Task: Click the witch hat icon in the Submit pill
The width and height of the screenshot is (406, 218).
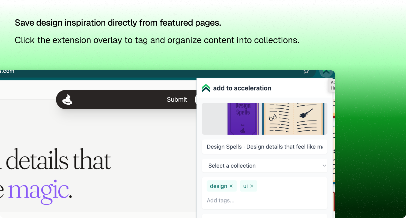Action: [67, 99]
